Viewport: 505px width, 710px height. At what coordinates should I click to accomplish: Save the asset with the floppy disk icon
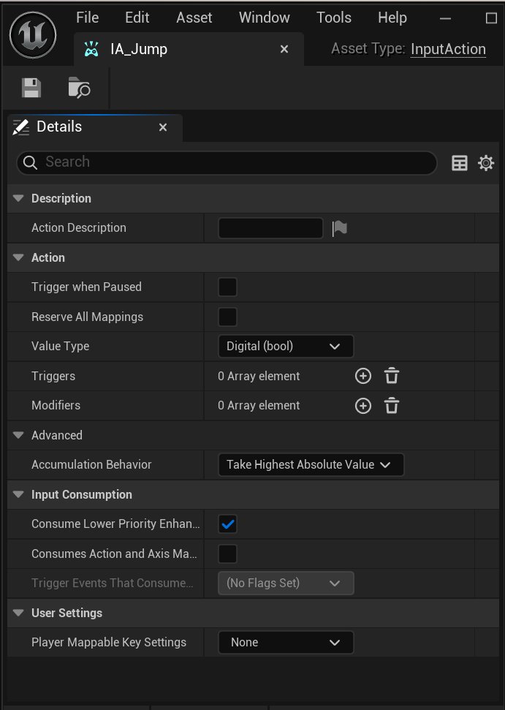(31, 88)
